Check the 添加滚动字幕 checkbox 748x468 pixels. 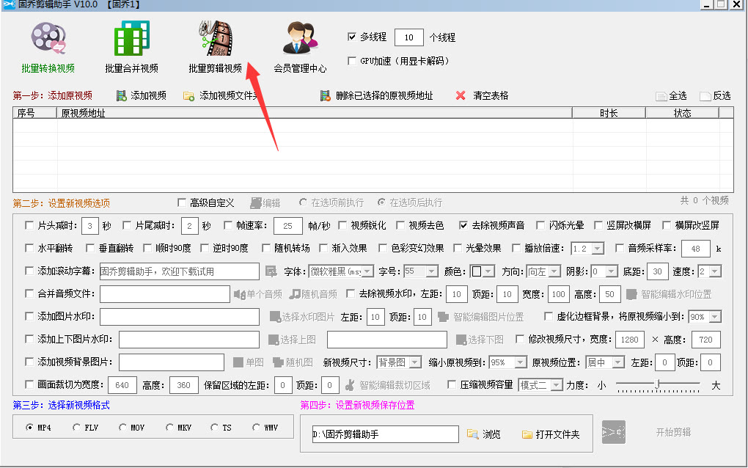(x=29, y=271)
